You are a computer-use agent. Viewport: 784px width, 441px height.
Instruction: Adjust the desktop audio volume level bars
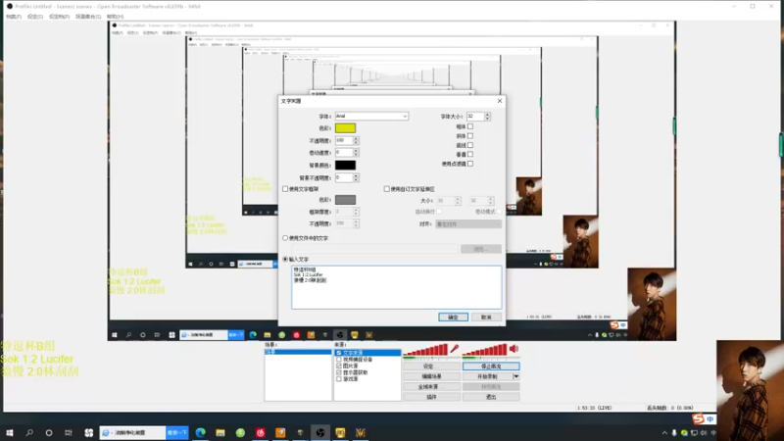pos(485,350)
